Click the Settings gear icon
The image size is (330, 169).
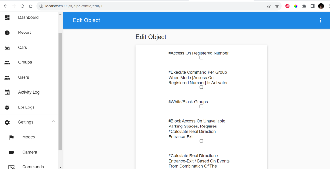click(x=7, y=122)
